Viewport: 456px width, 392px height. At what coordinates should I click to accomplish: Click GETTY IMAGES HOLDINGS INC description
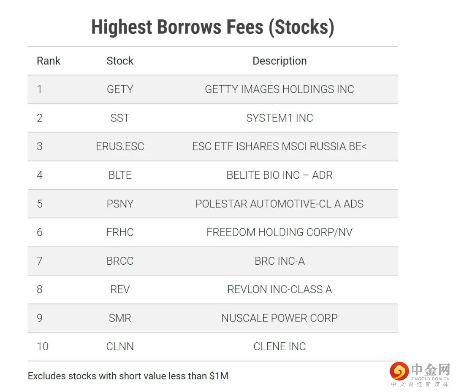tap(280, 89)
